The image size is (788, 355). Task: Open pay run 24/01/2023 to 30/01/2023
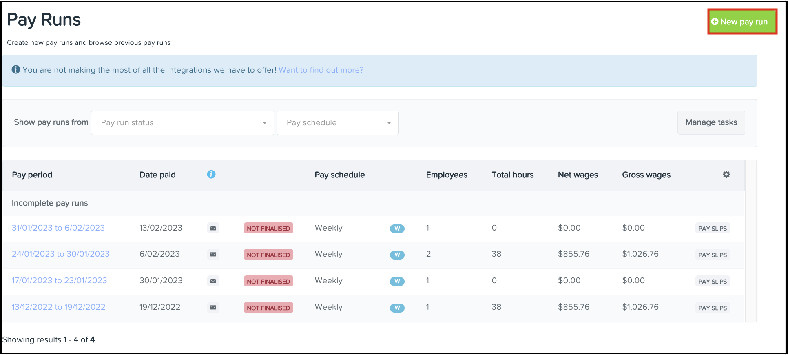tap(61, 254)
